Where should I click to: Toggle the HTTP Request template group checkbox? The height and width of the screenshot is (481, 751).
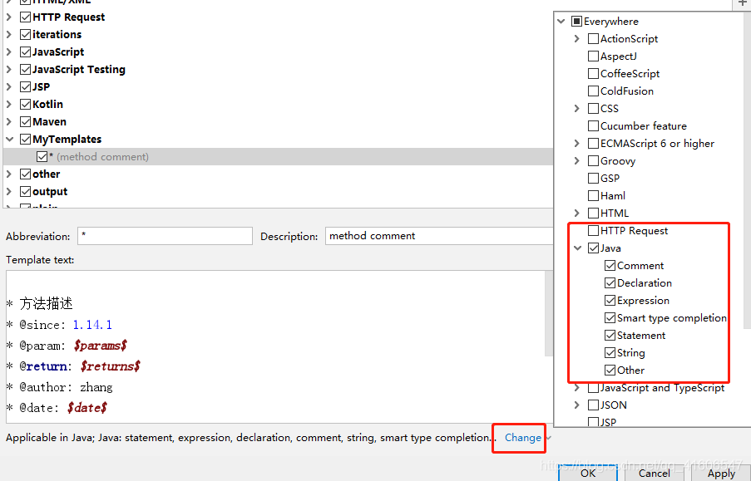(26, 17)
